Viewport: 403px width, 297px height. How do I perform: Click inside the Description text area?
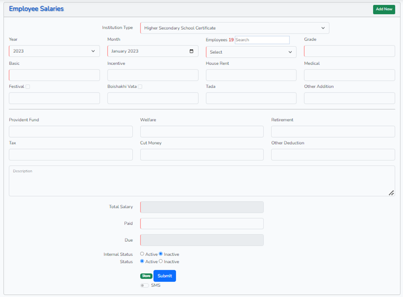click(202, 181)
